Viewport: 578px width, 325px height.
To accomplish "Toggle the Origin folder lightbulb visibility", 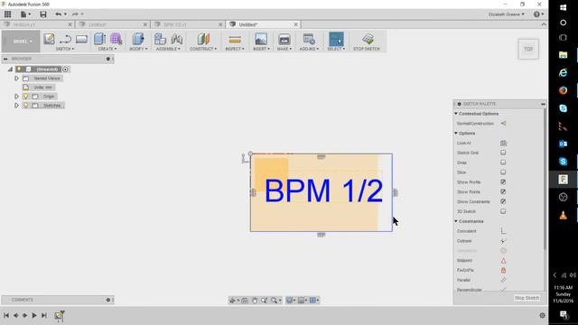I will 25,97.
